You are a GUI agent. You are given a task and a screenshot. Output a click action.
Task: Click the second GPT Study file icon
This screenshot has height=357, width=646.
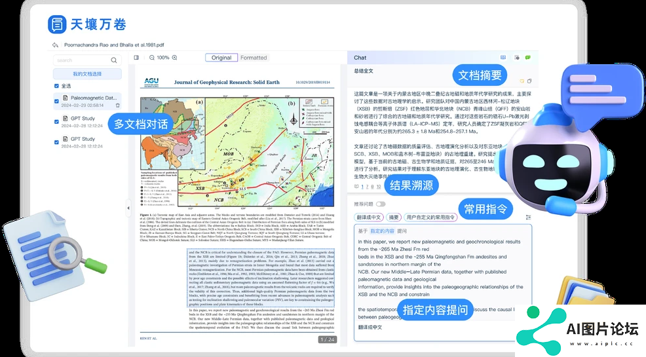[x=65, y=139]
